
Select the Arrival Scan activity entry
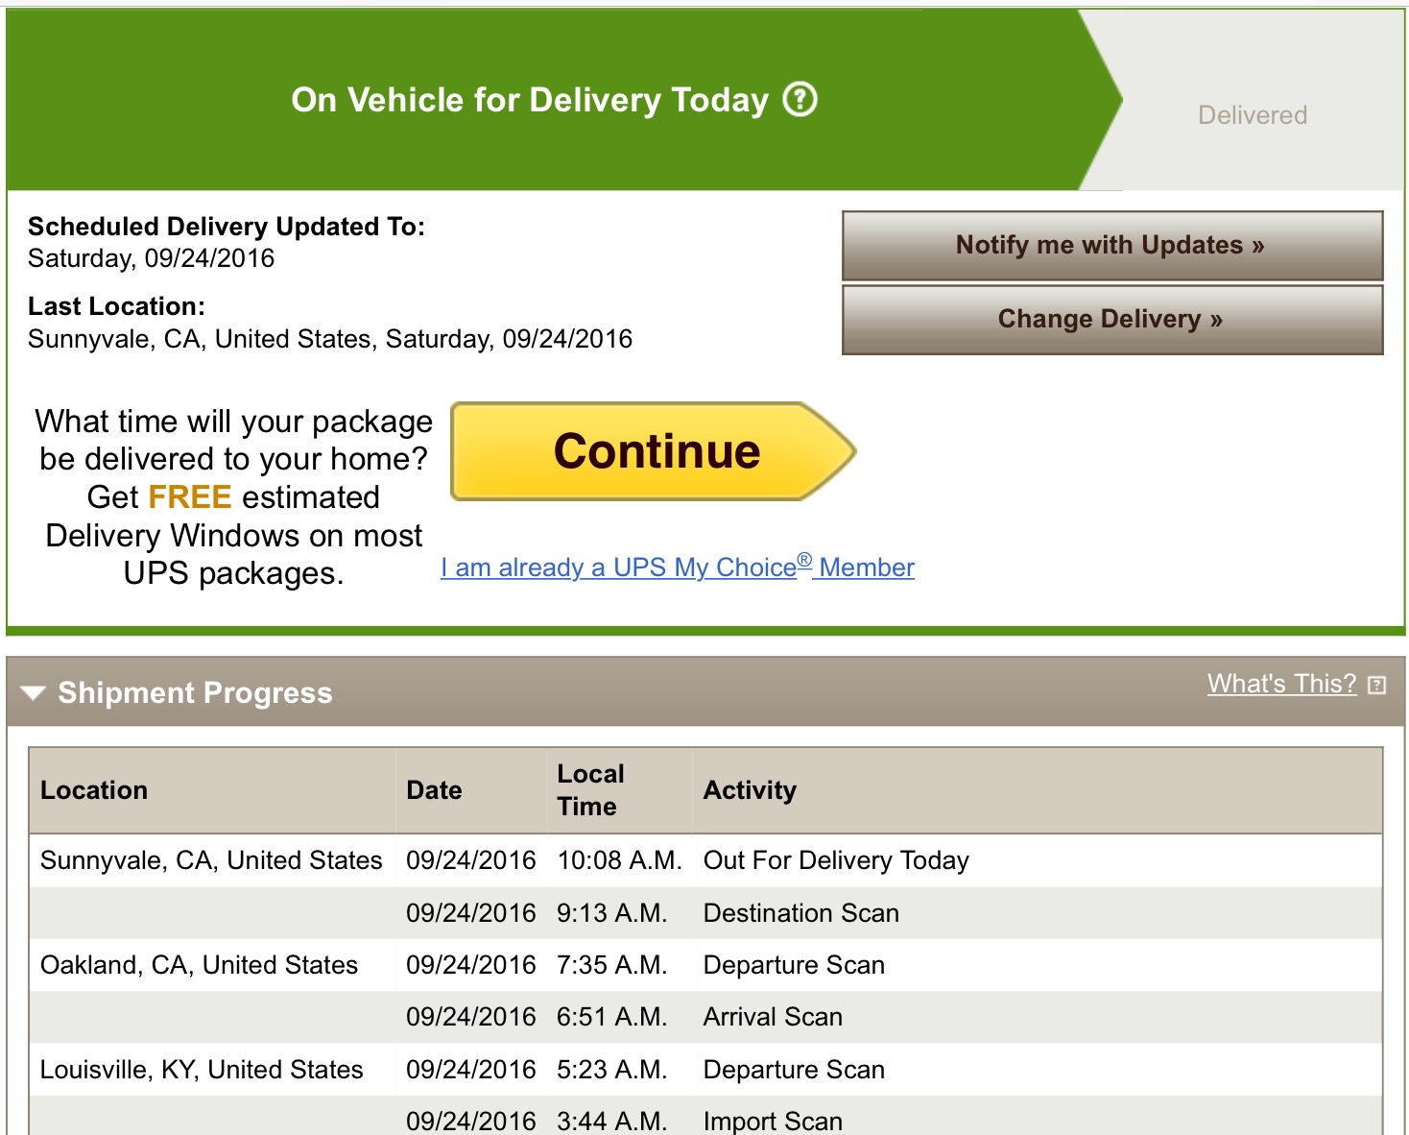(x=773, y=1017)
